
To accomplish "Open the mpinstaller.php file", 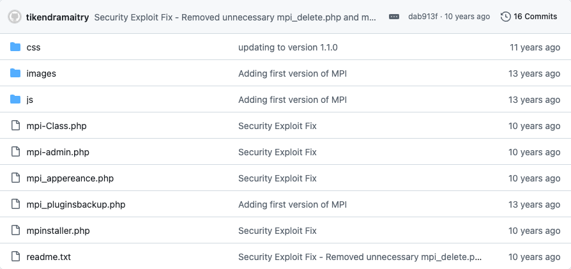I will coord(58,231).
